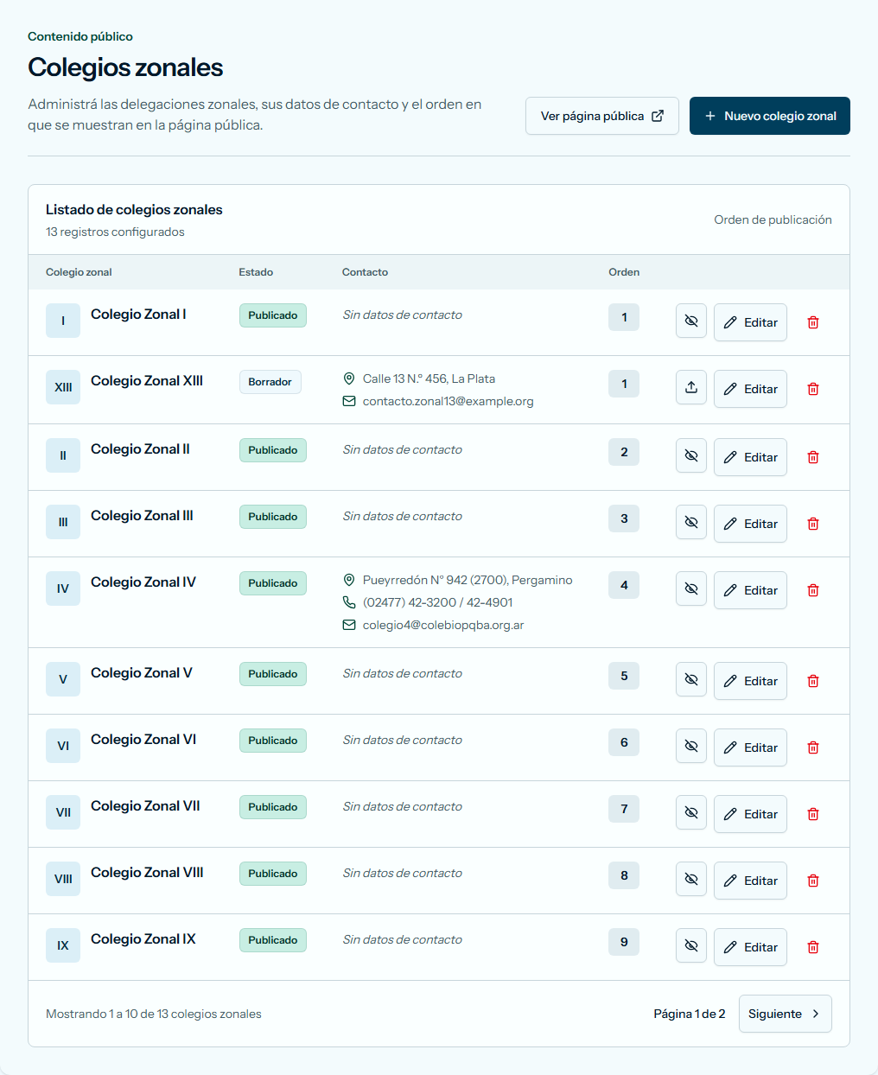878x1075 pixels.
Task: Unpublish Colegio Zonal II with eye icon
Action: tap(691, 455)
